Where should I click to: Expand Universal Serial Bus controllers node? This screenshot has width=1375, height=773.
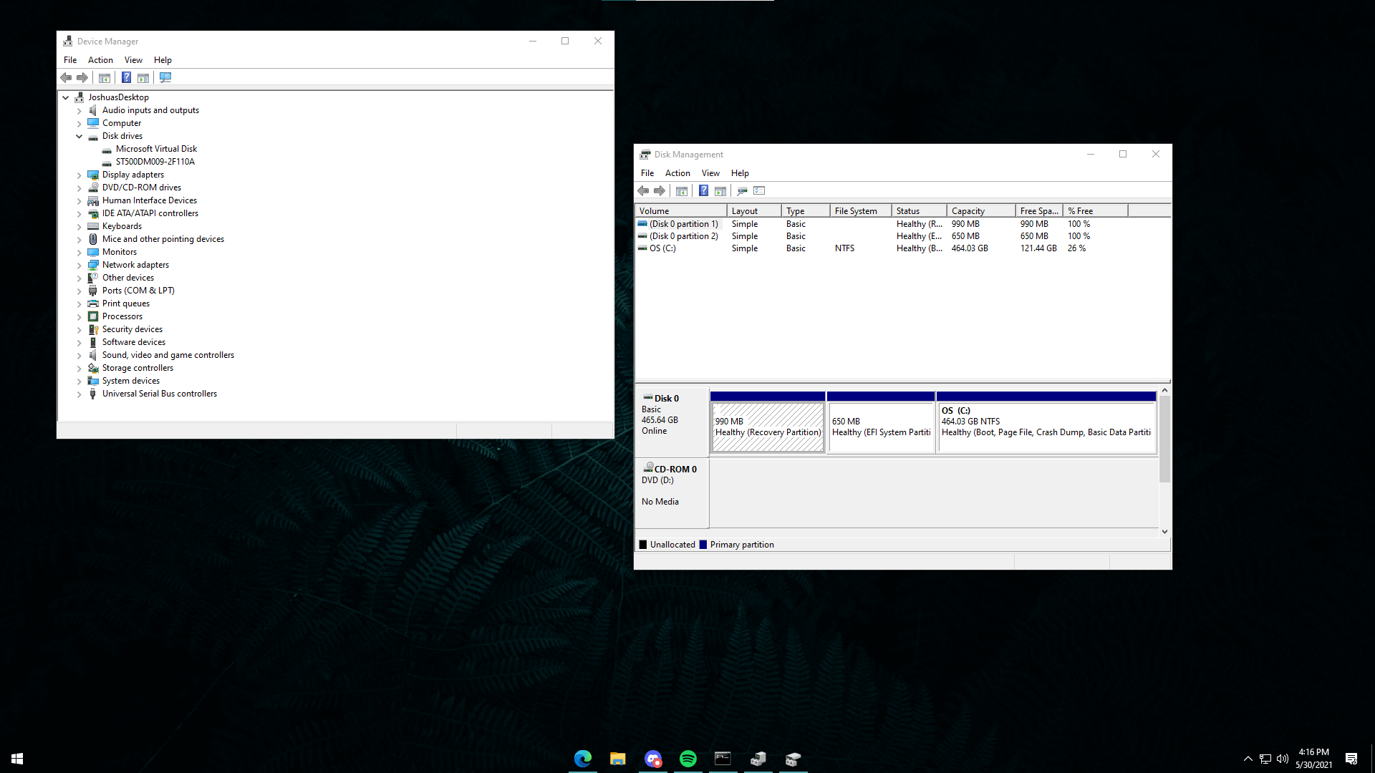(79, 394)
